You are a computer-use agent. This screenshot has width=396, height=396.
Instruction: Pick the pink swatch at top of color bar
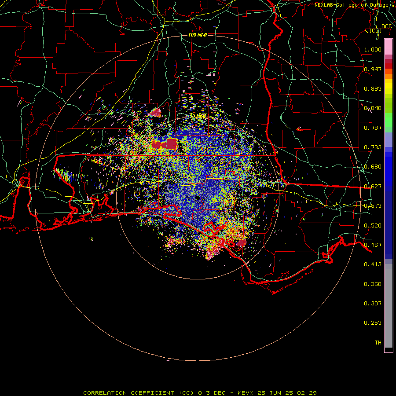(389, 47)
